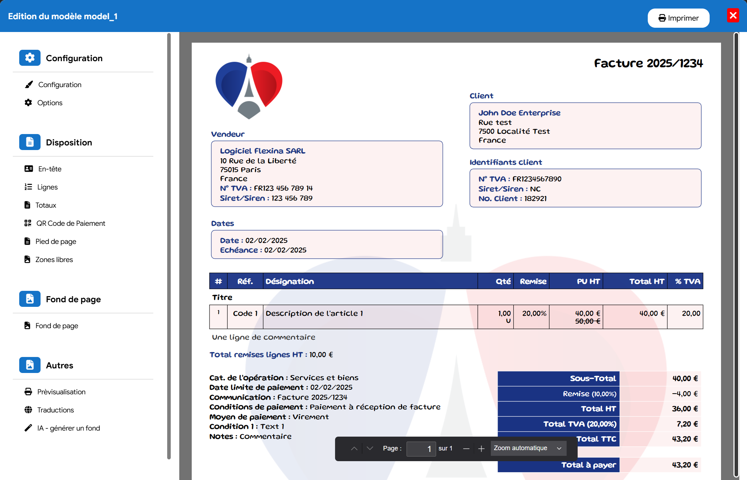Screen dimensions: 747x480
Task: Close the model editor with red X
Action: pos(733,16)
